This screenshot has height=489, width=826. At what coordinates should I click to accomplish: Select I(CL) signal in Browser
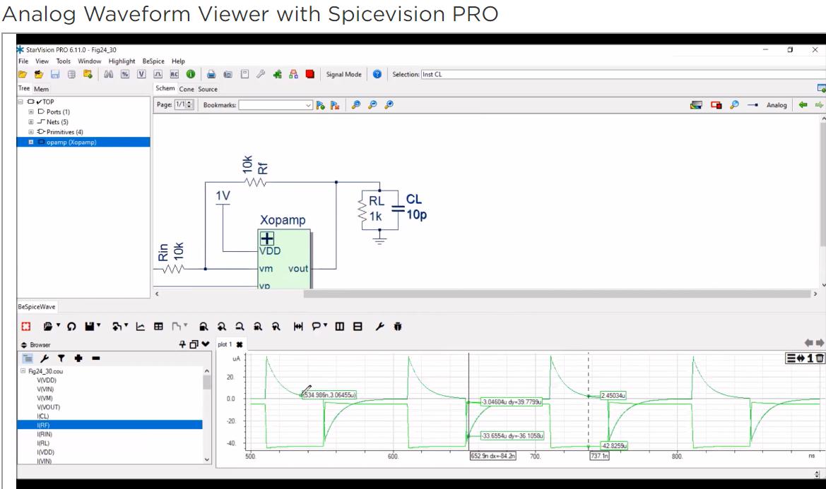(x=42, y=416)
